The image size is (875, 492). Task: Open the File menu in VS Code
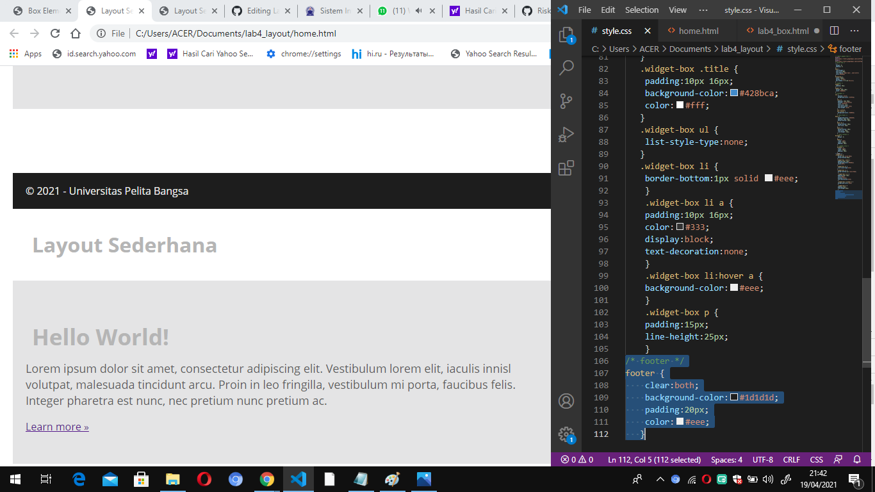point(584,10)
